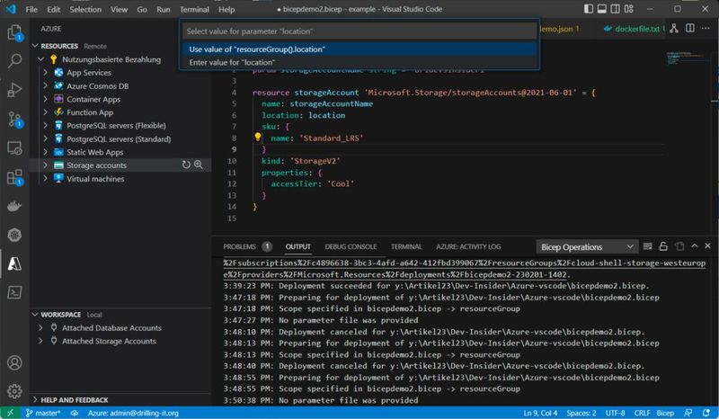Open Extensions view
This screenshot has height=419, width=719.
point(14,177)
